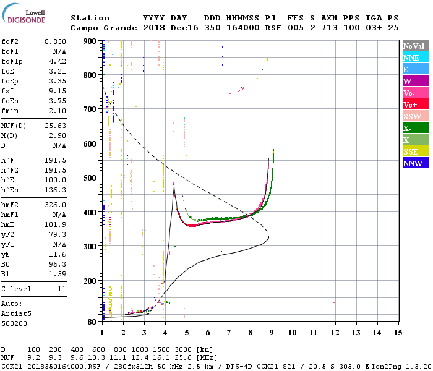Image resolution: width=433 pixels, height=371 pixels.
Task: Select the NNE cyan legend swatch
Action: click(x=416, y=58)
